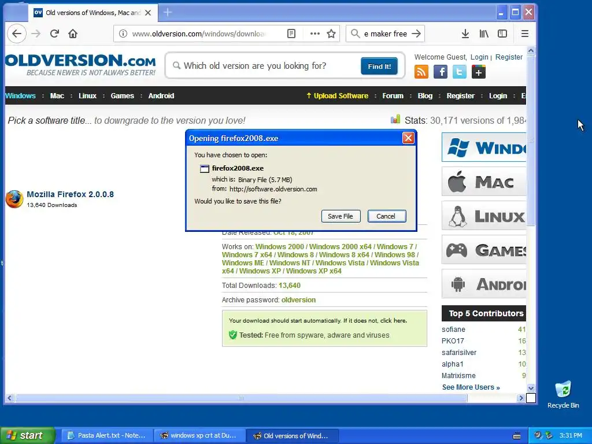Viewport: 592px width, 444px height.
Task: Bookmark this page with the star
Action: coord(331,34)
